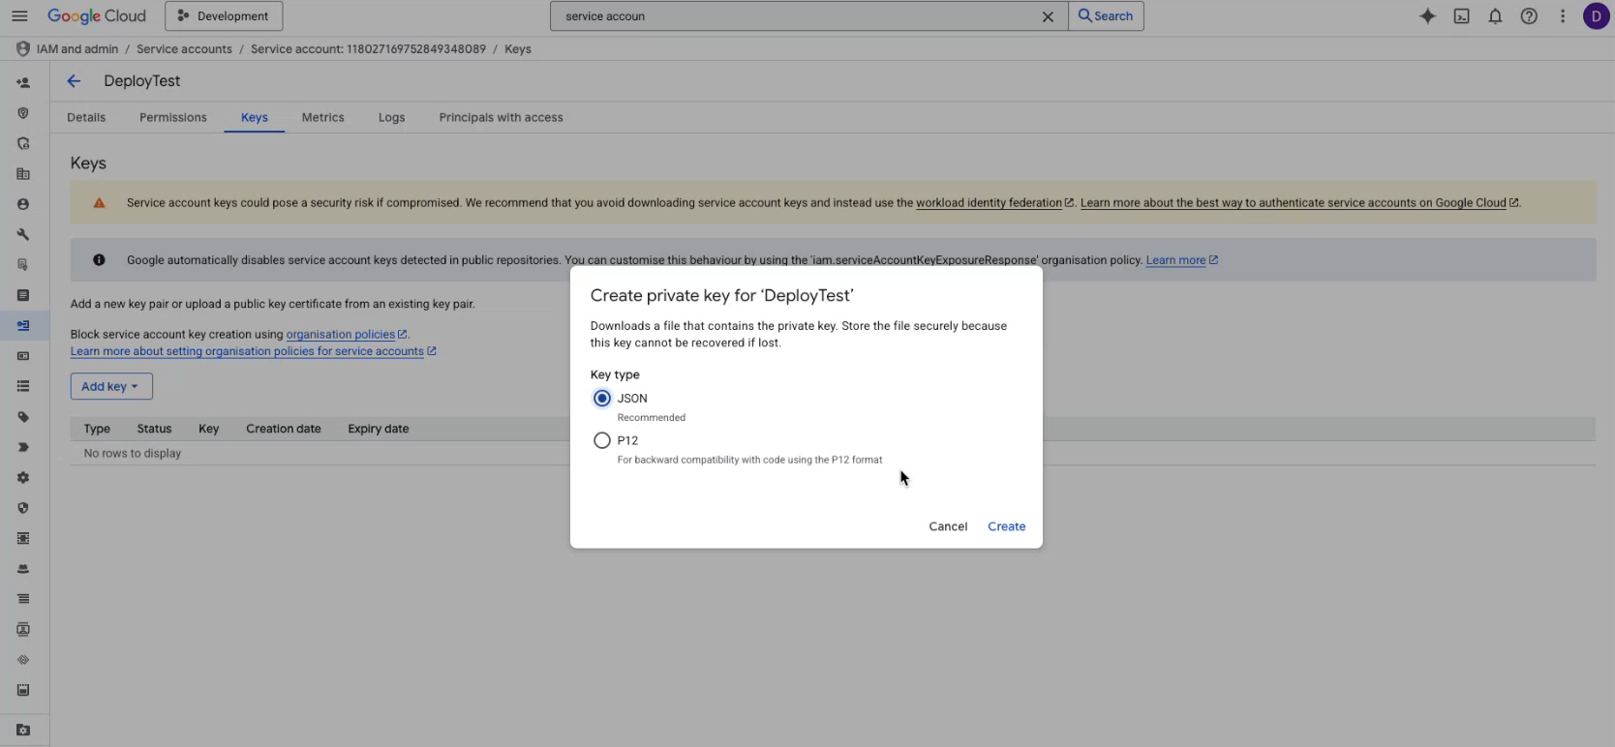Screen dimensions: 1615x747
Task: Activate Cloud Shell terminal icon
Action: [x=1461, y=16]
